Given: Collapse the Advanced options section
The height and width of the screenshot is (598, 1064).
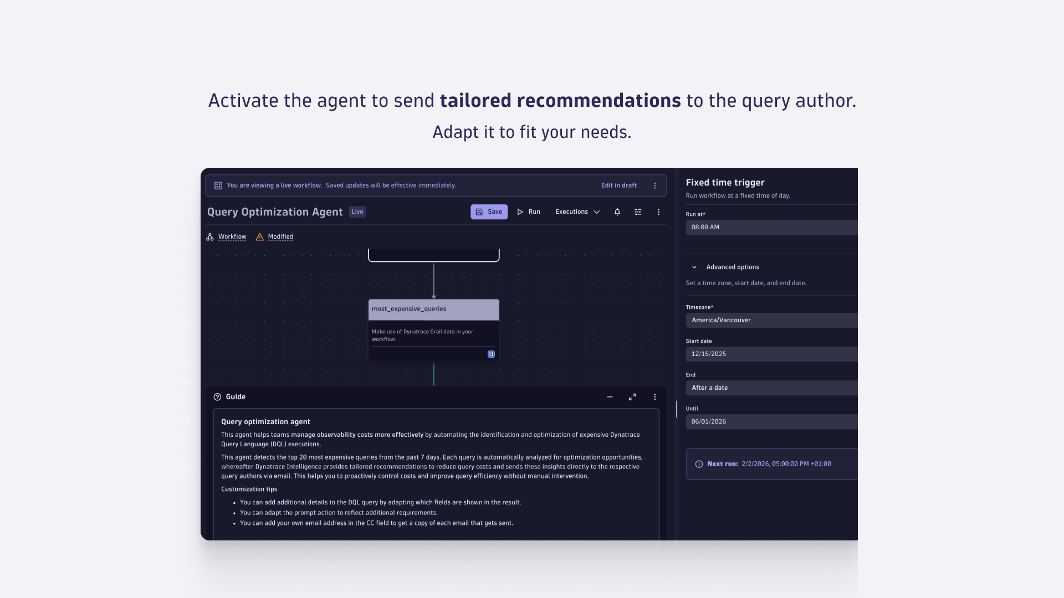Looking at the screenshot, I should pos(694,266).
